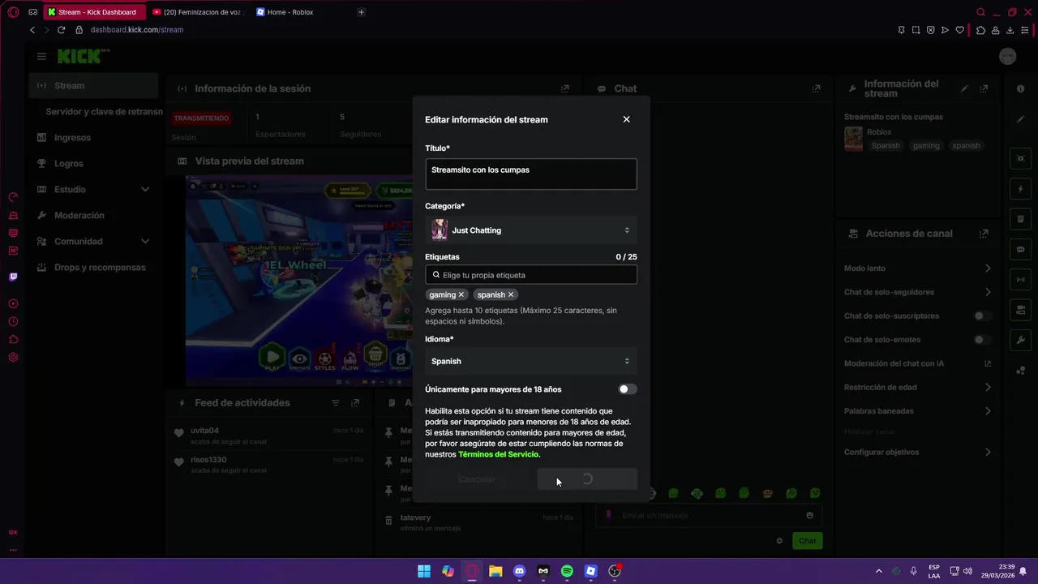
Task: Open browser downloads icon
Action: [1010, 30]
